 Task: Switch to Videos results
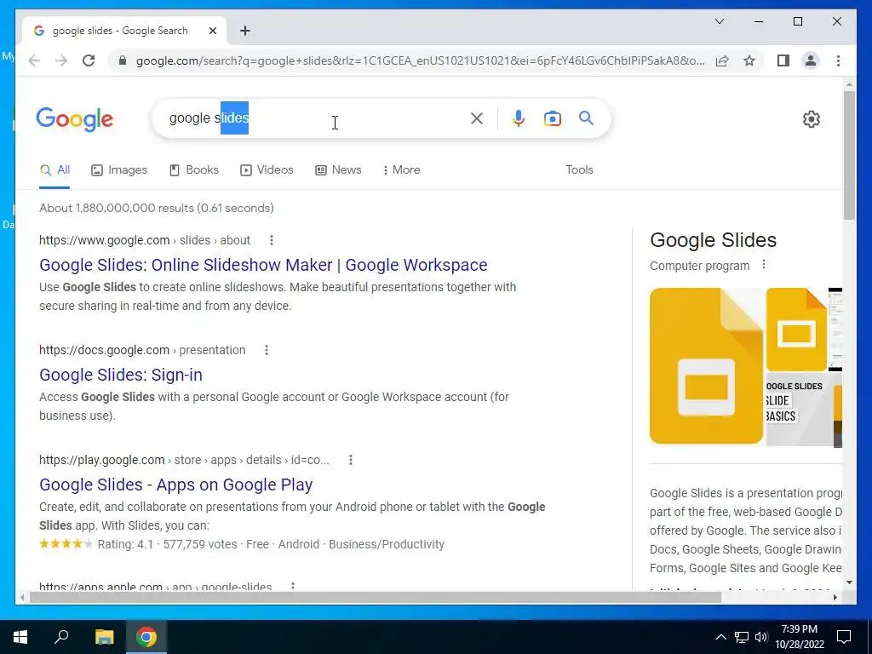[267, 169]
